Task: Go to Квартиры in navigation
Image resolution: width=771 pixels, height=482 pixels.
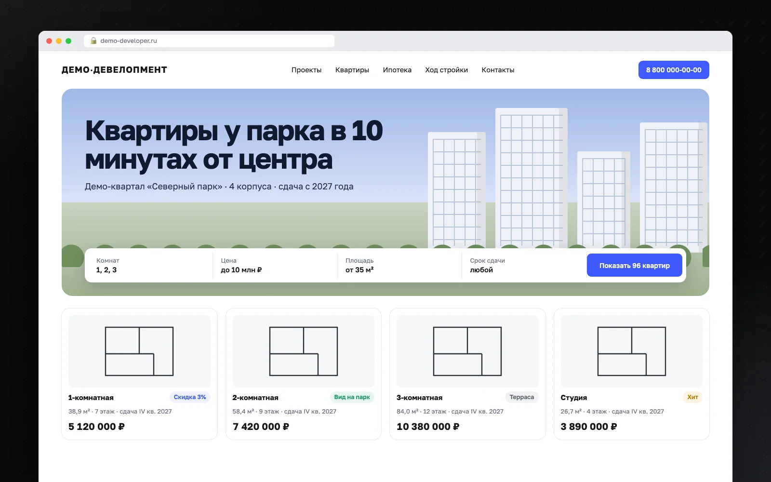Action: click(352, 70)
